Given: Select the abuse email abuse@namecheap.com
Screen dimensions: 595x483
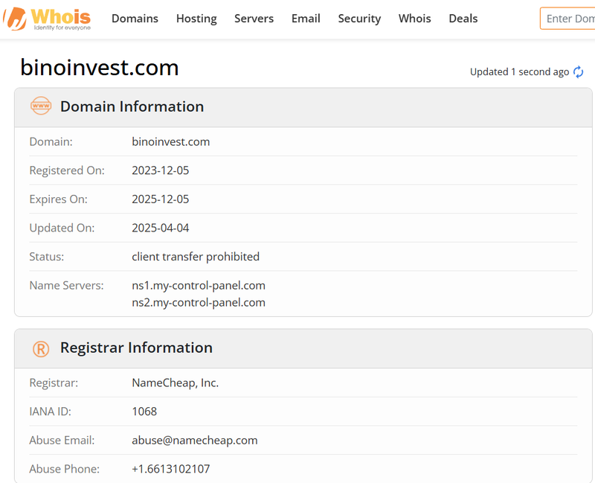Looking at the screenshot, I should tap(195, 440).
